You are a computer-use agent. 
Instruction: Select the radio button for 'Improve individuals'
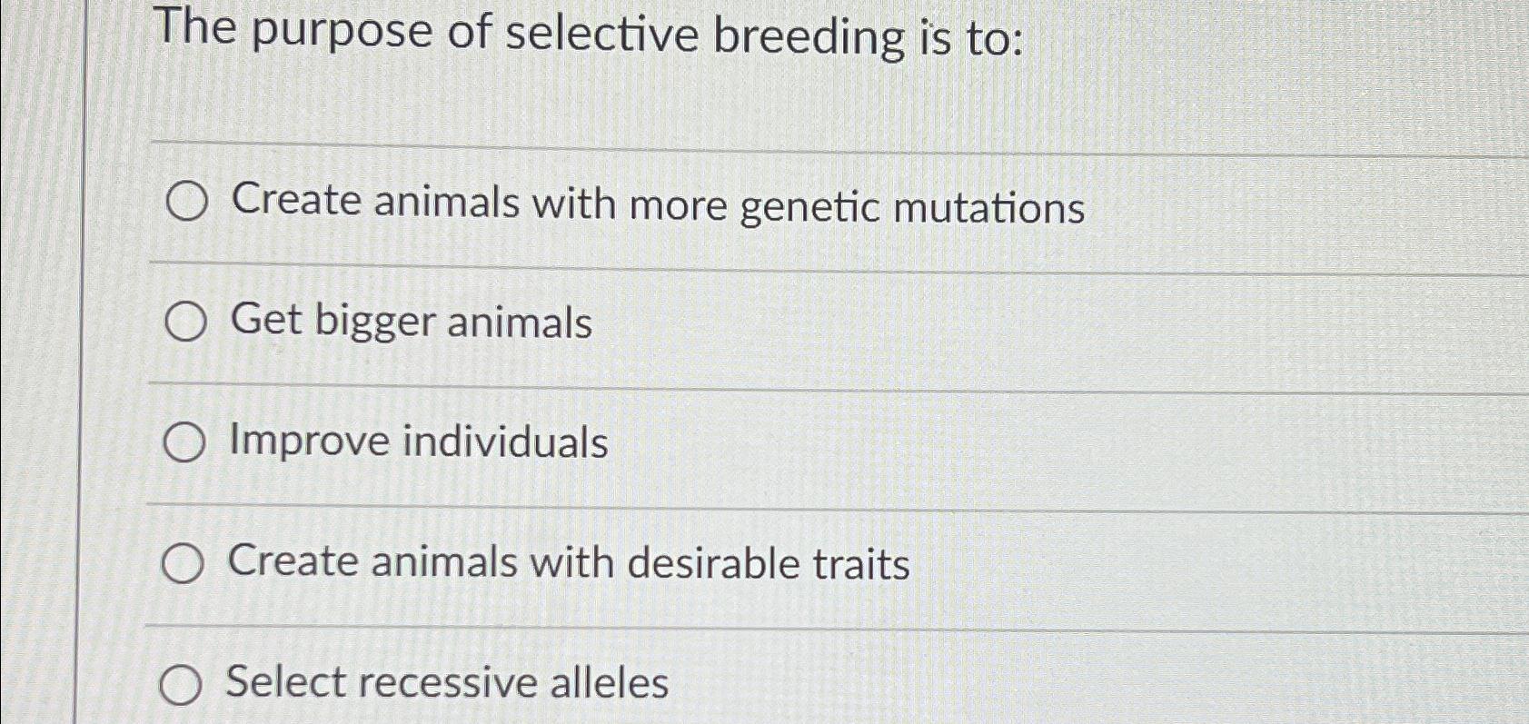[184, 443]
